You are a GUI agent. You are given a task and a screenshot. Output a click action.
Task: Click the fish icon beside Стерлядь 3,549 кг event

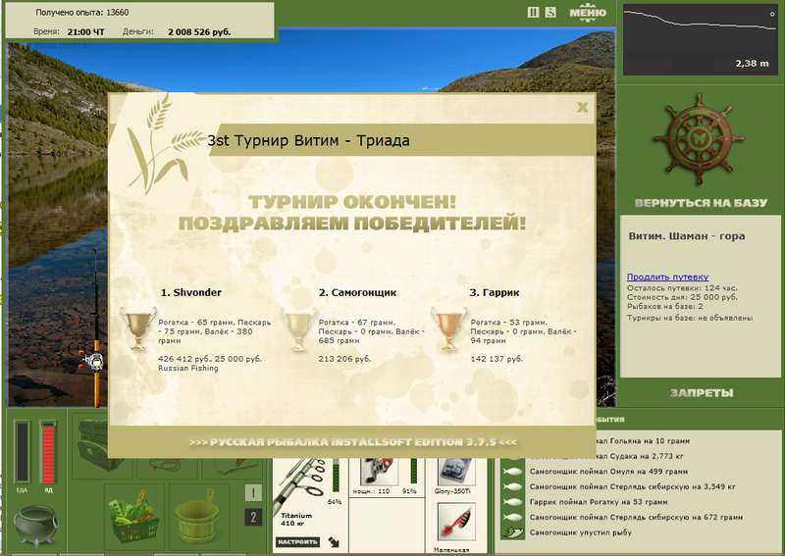(512, 486)
